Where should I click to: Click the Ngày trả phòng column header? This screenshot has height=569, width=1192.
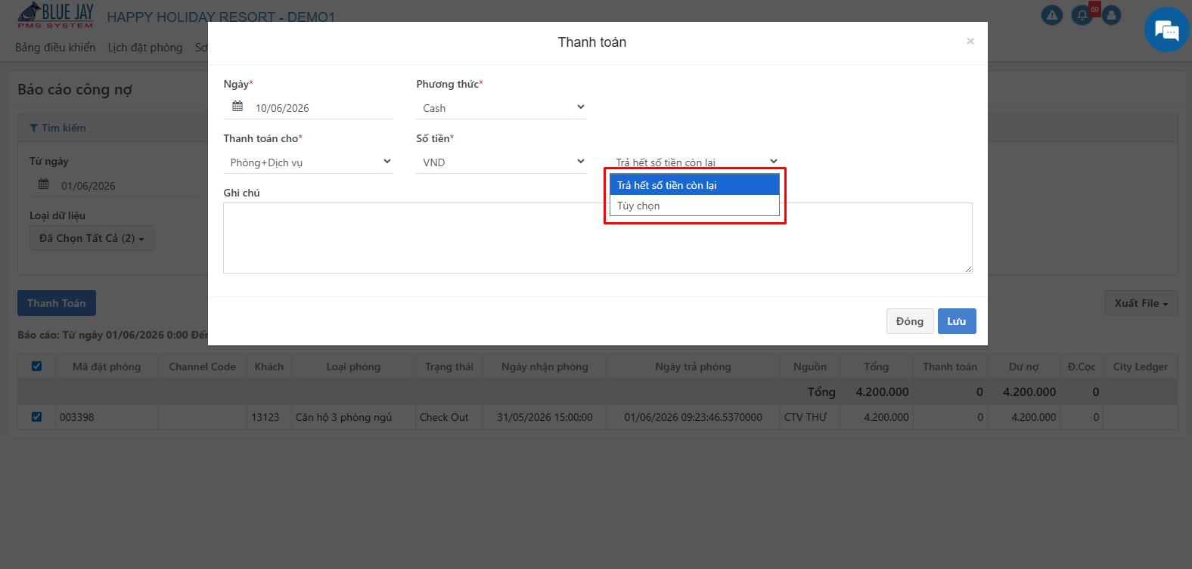693,366
